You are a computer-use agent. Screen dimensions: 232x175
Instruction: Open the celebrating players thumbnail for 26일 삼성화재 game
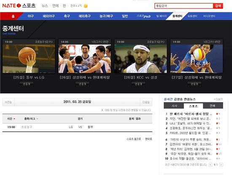(x=85, y=59)
